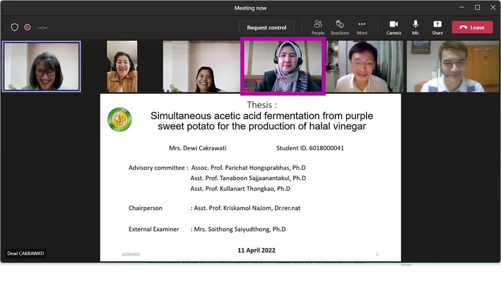The height and width of the screenshot is (282, 501).
Task: Click 'Asst. Prof. Kullanart Thongkao' line
Action: [x=240, y=189]
